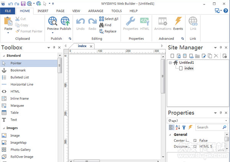Collapse the General properties section
Image resolution: width=230 pixels, height=162 pixels.
170,135
